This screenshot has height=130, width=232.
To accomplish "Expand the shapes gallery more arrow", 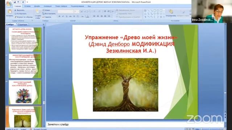I will tap(164, 17).
